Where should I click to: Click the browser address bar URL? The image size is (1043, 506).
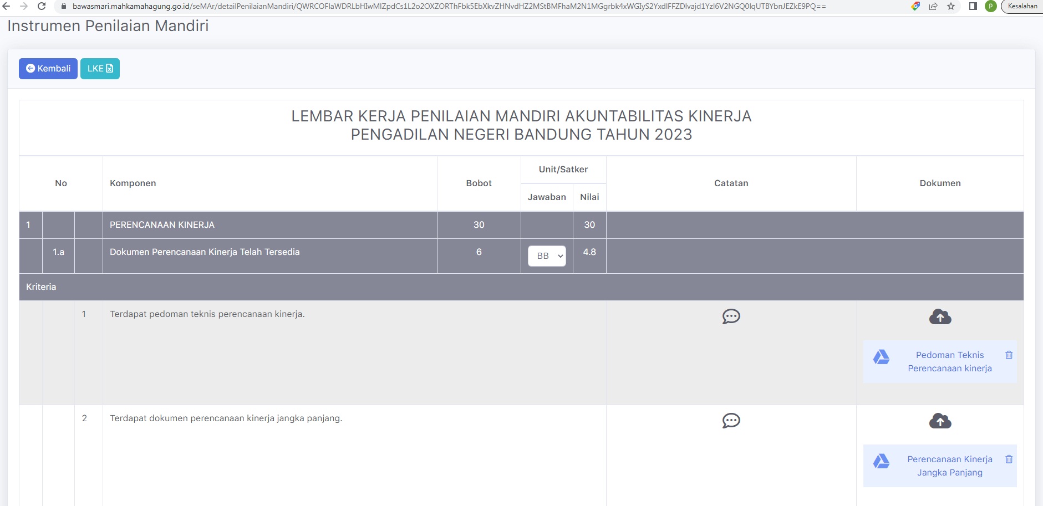pyautogui.click(x=444, y=6)
